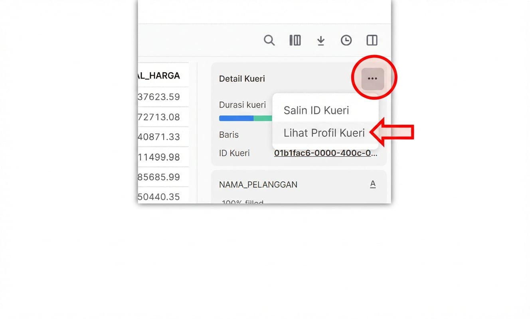Select the cell containing 50440.35
530x319 pixels.
pos(164,197)
